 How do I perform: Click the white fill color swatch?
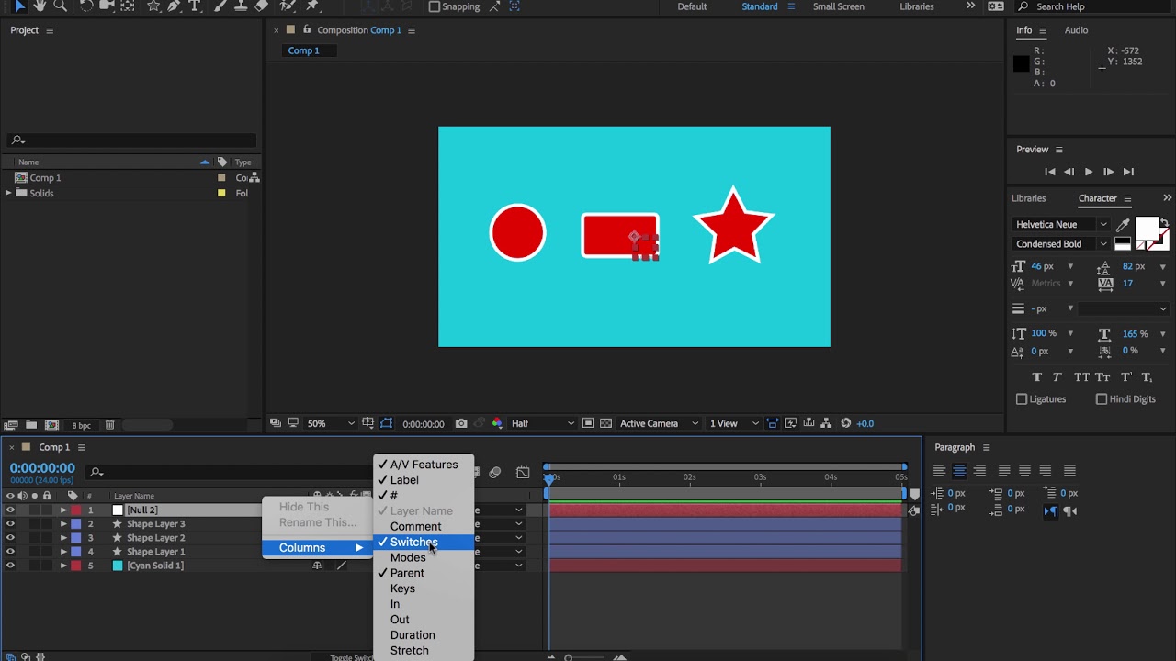click(1147, 229)
